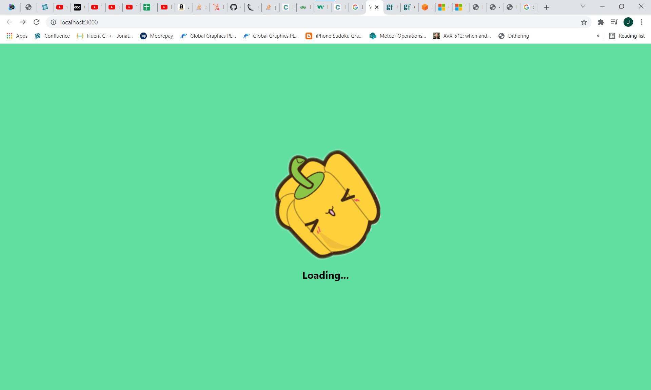
Task: Switch to the GitHub tab
Action: 234,7
